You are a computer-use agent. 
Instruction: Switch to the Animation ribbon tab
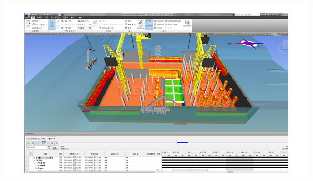pos(55,18)
